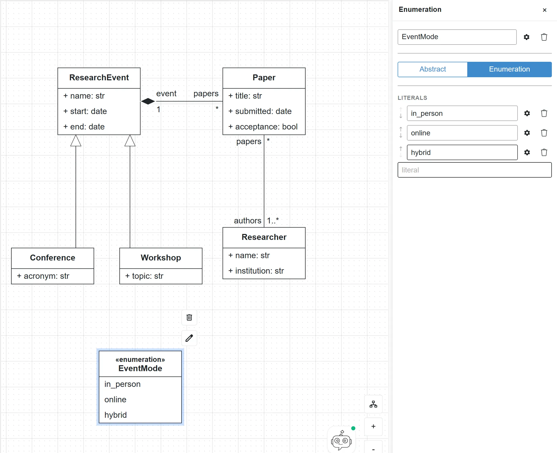Select the ResearchEvent class header
The image size is (557, 453).
(x=99, y=78)
